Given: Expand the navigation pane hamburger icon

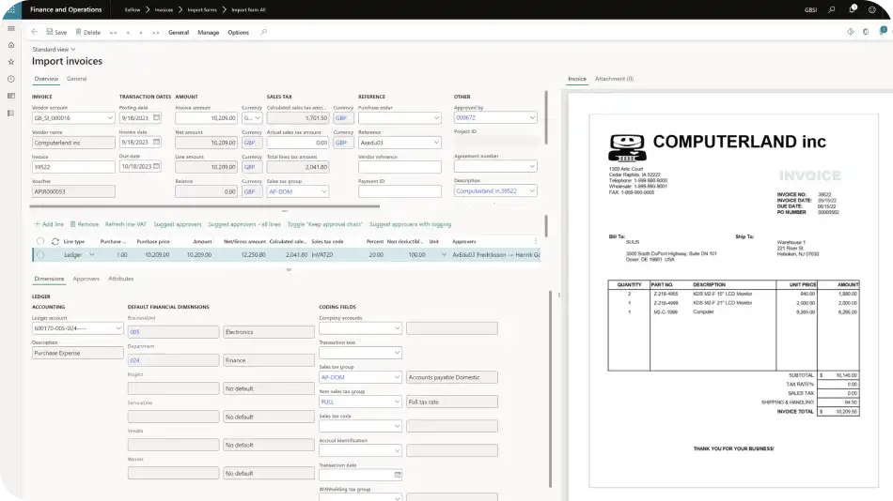Looking at the screenshot, I should 11,28.
